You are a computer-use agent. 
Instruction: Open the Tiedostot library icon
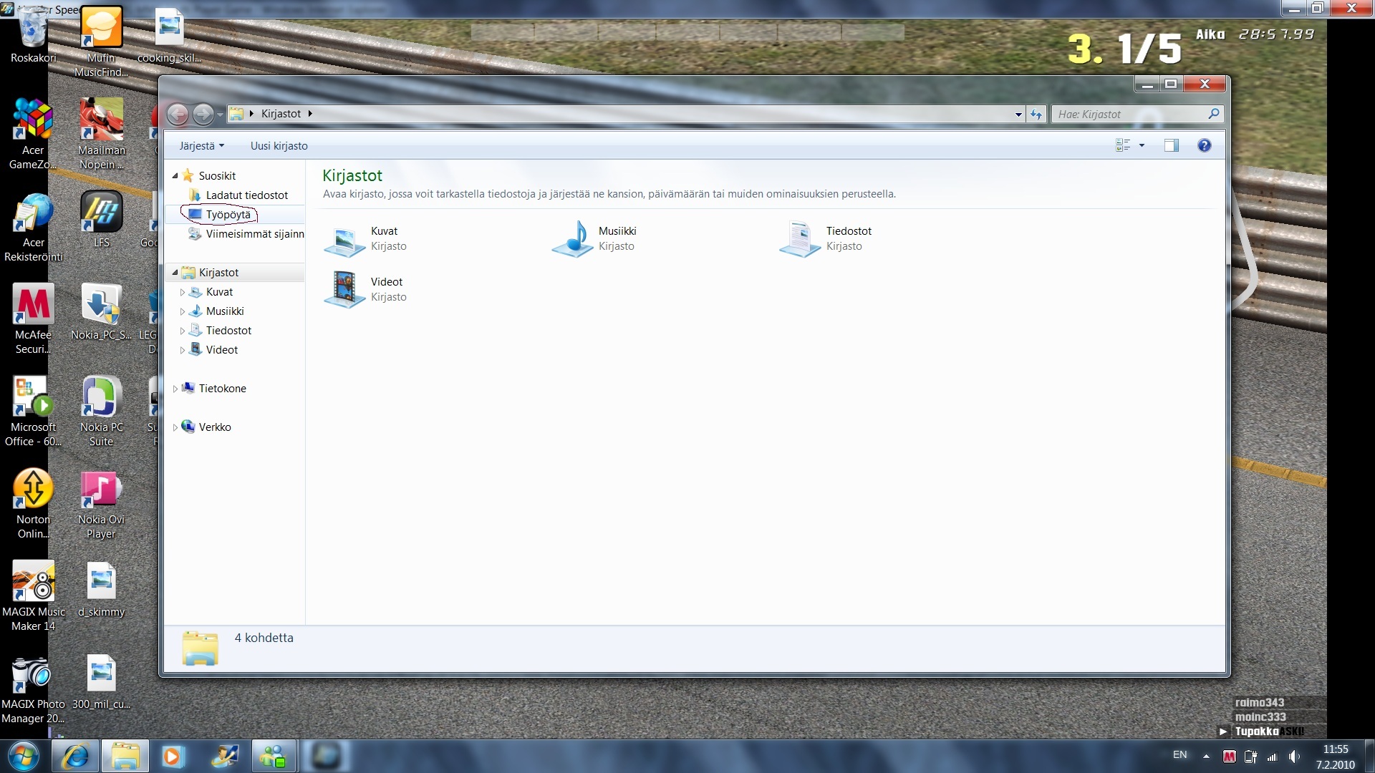pos(800,240)
